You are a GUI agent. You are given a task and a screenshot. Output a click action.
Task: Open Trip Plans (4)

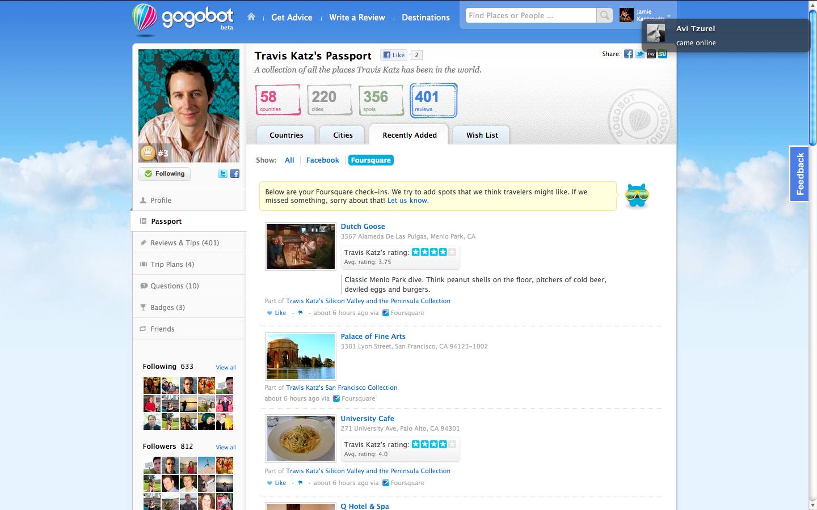click(x=189, y=264)
